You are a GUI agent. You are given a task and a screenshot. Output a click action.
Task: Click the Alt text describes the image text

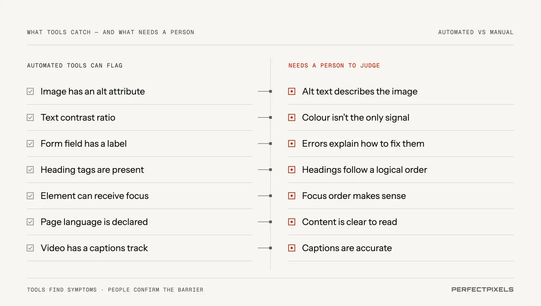(360, 91)
